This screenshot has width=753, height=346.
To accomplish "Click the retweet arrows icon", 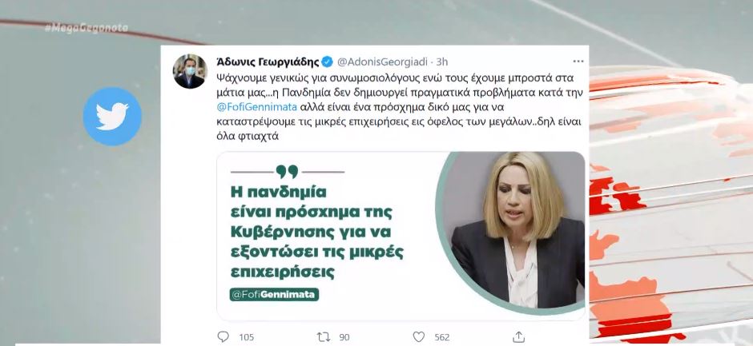I will (x=324, y=337).
